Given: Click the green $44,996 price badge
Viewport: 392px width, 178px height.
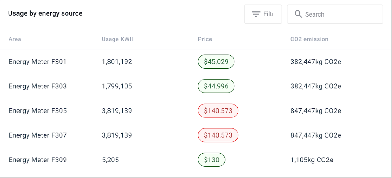Looking at the screenshot, I should coord(216,86).
